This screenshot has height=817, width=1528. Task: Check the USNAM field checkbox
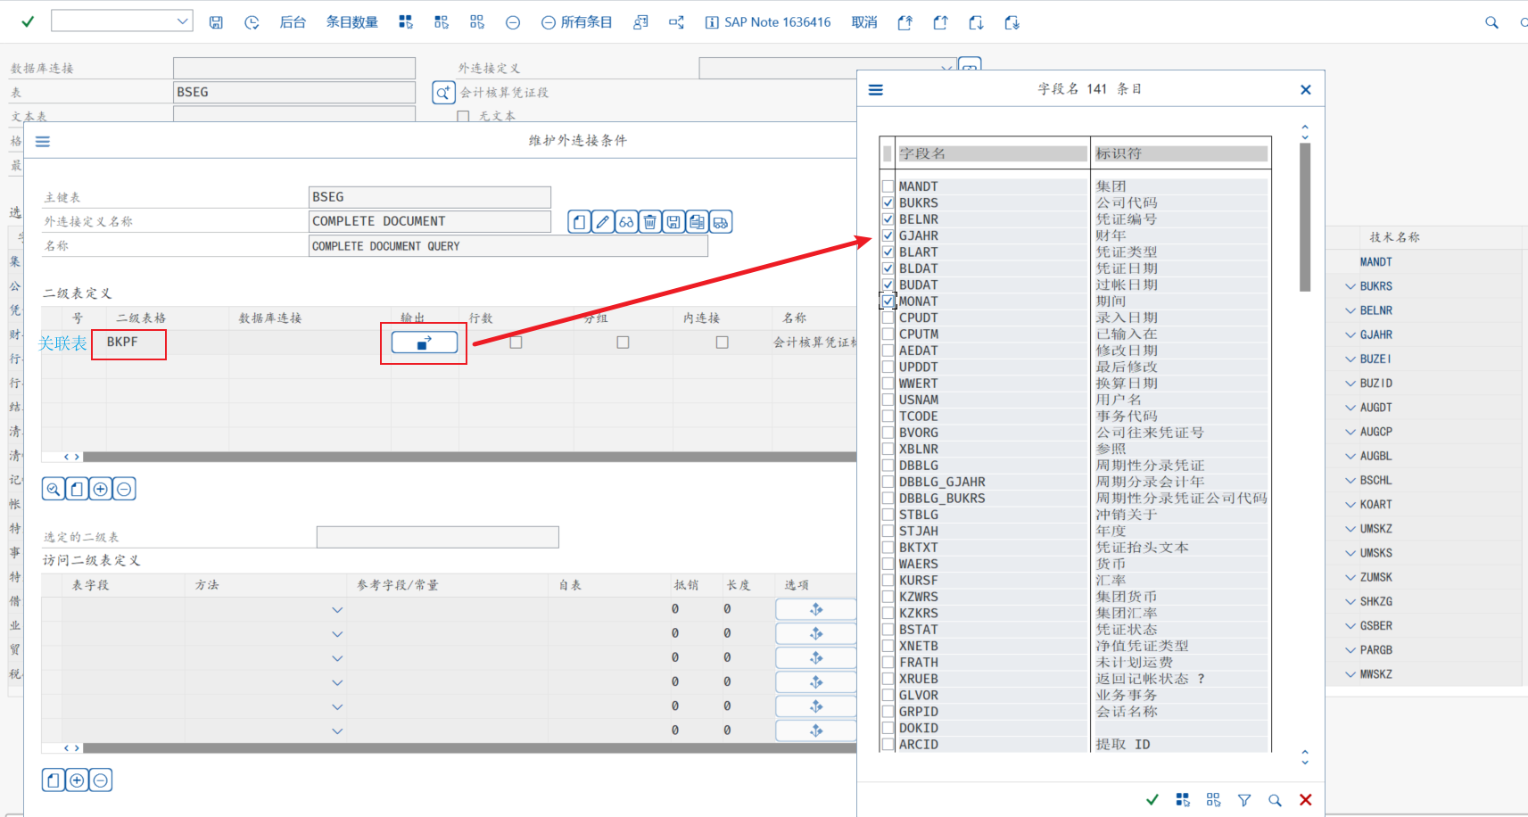coord(888,400)
